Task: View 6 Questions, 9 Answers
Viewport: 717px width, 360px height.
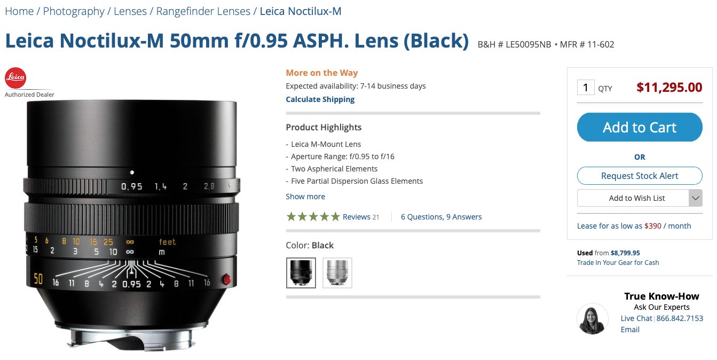Action: click(x=441, y=217)
